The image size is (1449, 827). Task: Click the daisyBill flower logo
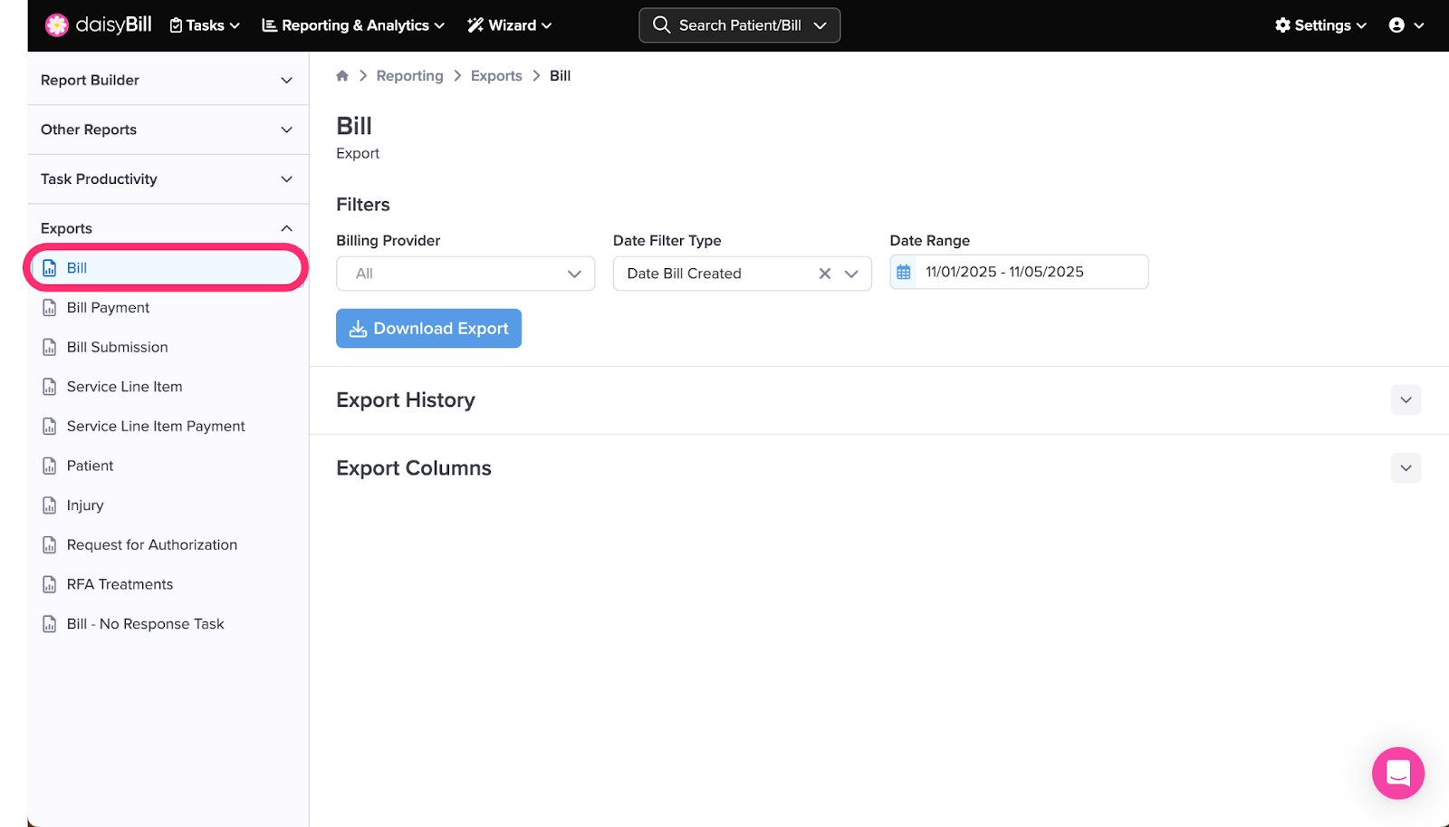pos(57,25)
